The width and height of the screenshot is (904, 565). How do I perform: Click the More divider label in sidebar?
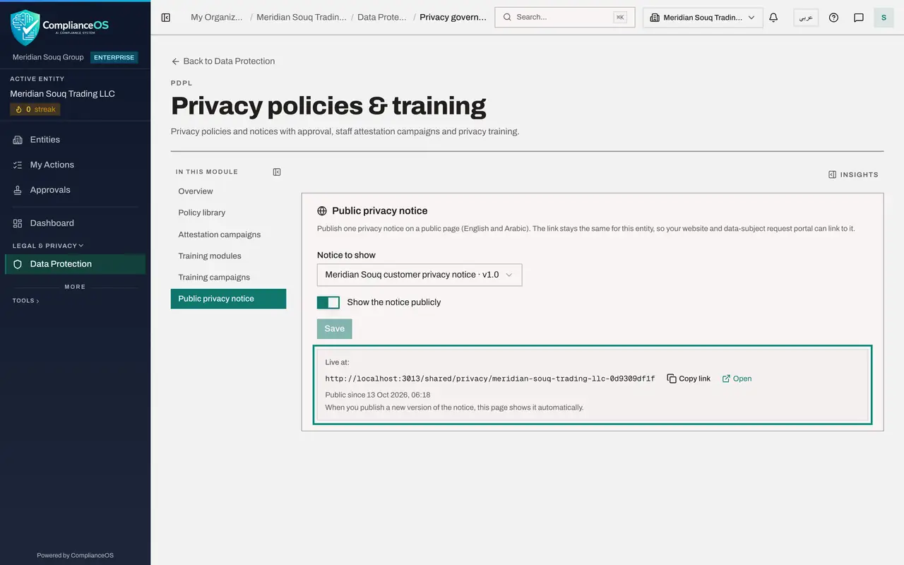pyautogui.click(x=75, y=287)
